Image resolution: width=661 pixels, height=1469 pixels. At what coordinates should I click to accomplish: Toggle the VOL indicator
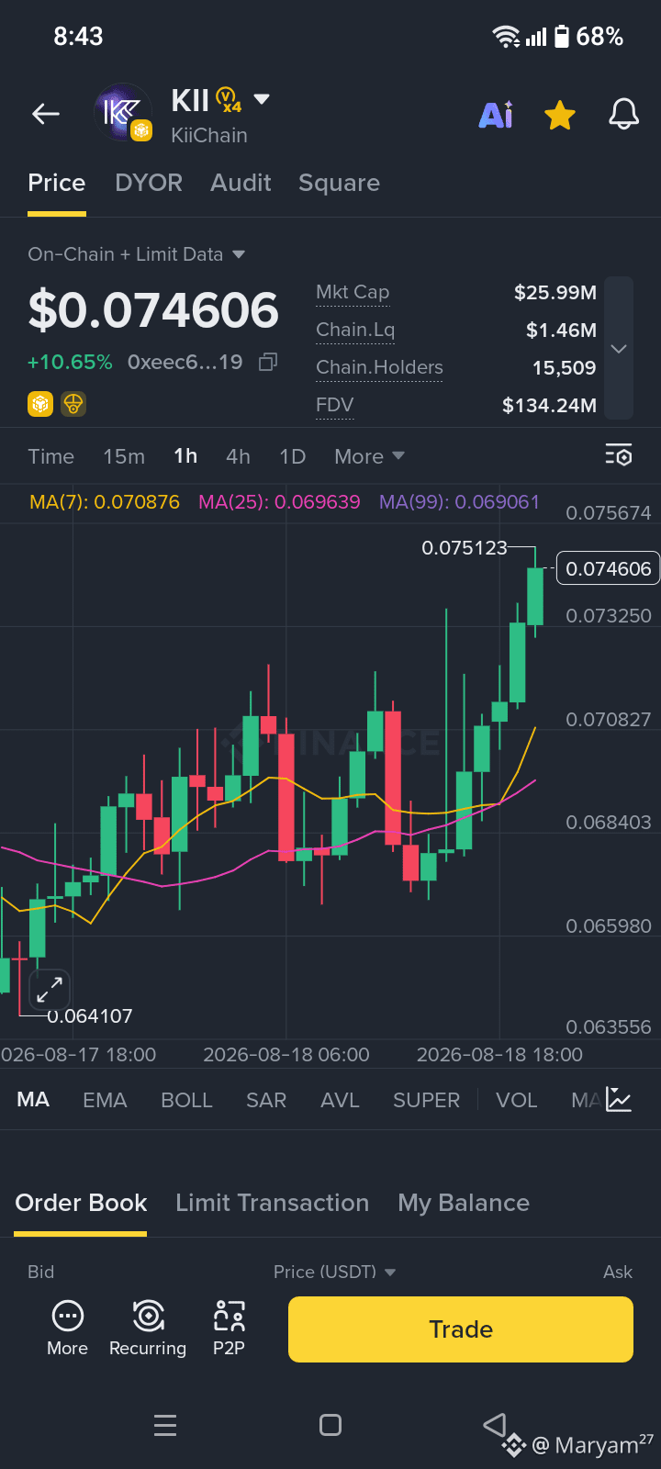tap(516, 1100)
